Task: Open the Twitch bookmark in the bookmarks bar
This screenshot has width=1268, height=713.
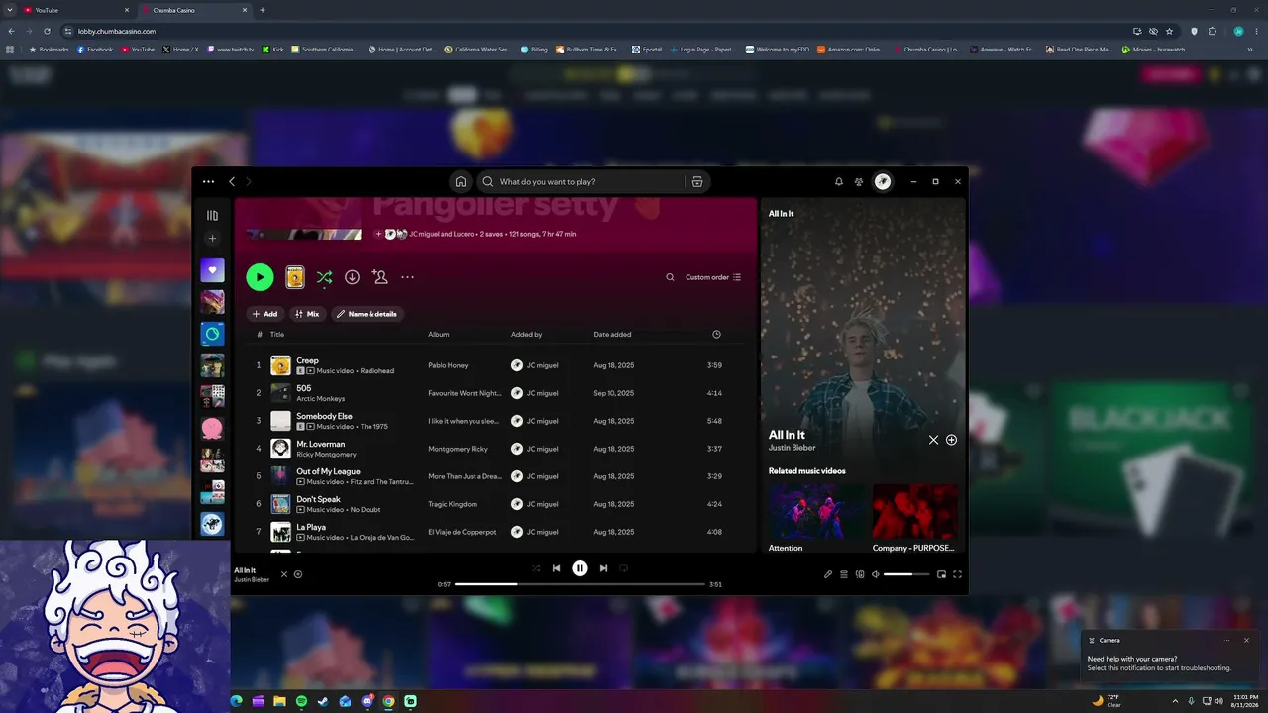Action: click(x=230, y=50)
